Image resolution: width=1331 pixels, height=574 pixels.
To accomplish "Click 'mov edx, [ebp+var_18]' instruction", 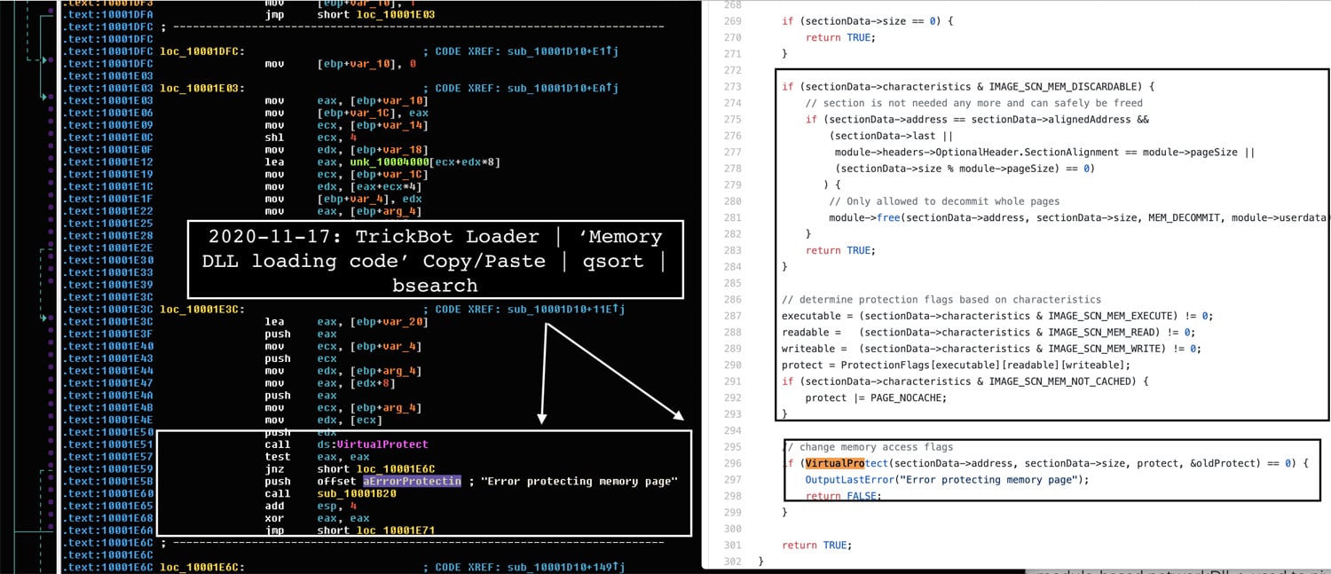I will pos(346,150).
